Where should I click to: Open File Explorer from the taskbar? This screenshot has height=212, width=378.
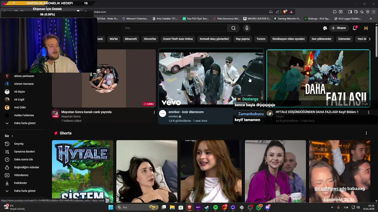(172, 207)
